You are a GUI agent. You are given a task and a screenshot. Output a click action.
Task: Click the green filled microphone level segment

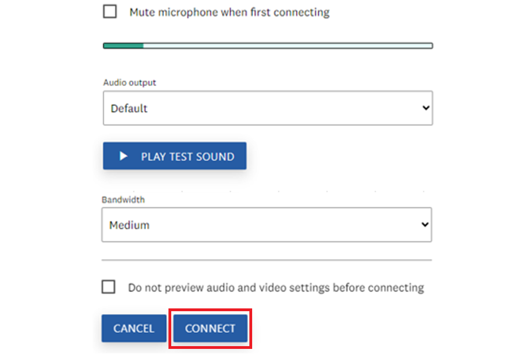123,45
